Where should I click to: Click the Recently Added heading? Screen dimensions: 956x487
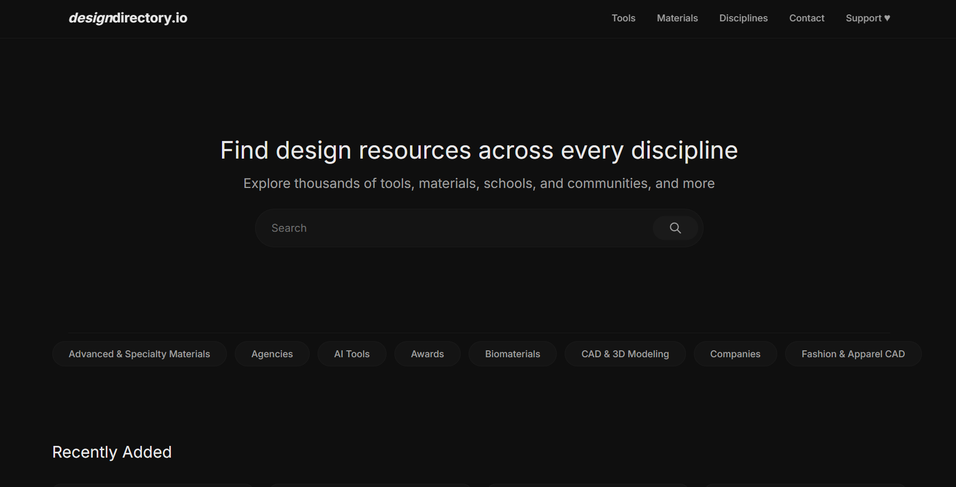[x=112, y=451]
